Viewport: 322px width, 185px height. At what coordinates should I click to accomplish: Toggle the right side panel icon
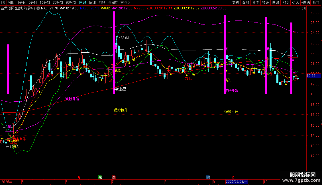pos(304,9)
